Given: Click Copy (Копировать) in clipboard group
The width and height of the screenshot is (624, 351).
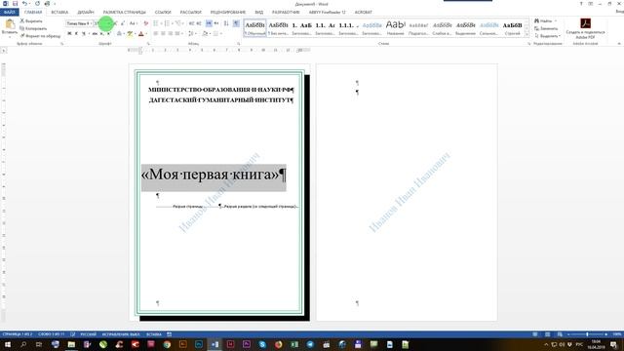Looking at the screenshot, I should click(33, 28).
